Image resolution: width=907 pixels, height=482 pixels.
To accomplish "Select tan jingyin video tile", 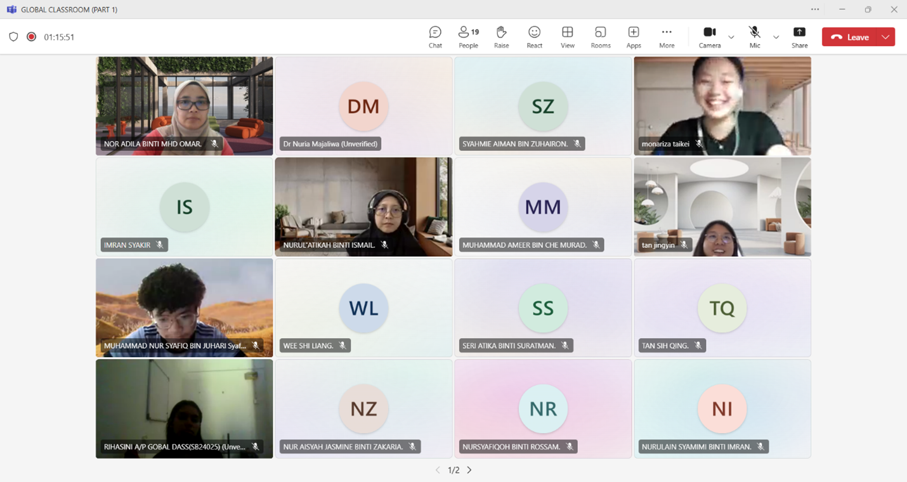I will click(x=722, y=207).
